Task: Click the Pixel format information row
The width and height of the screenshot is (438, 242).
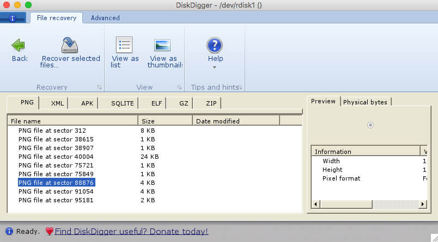Action: pyautogui.click(x=369, y=178)
